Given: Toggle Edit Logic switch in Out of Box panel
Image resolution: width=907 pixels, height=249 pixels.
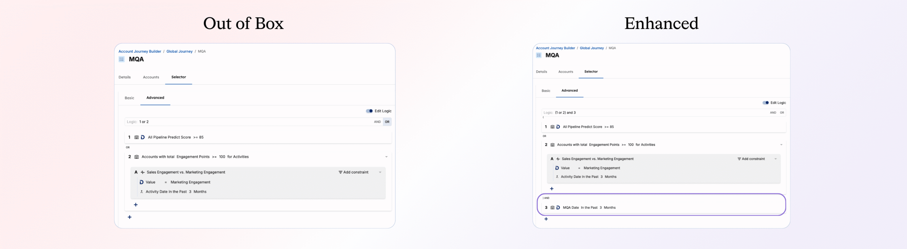Looking at the screenshot, I should 369,111.
